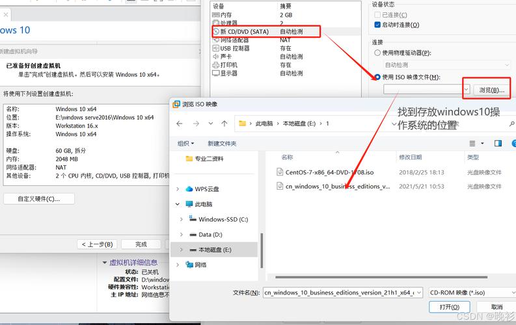Click the 文件名(N) filename input field
The height and width of the screenshot is (325, 516).
340,292
